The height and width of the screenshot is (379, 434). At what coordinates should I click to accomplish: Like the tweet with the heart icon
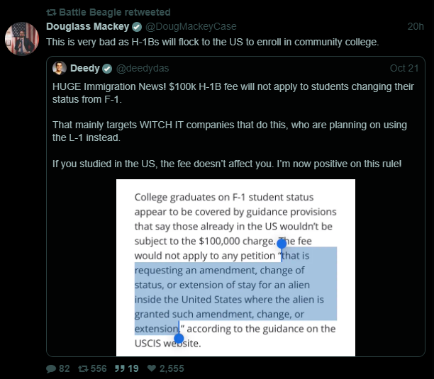(150, 368)
